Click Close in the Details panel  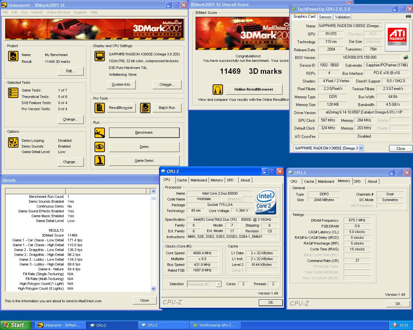coord(145,300)
